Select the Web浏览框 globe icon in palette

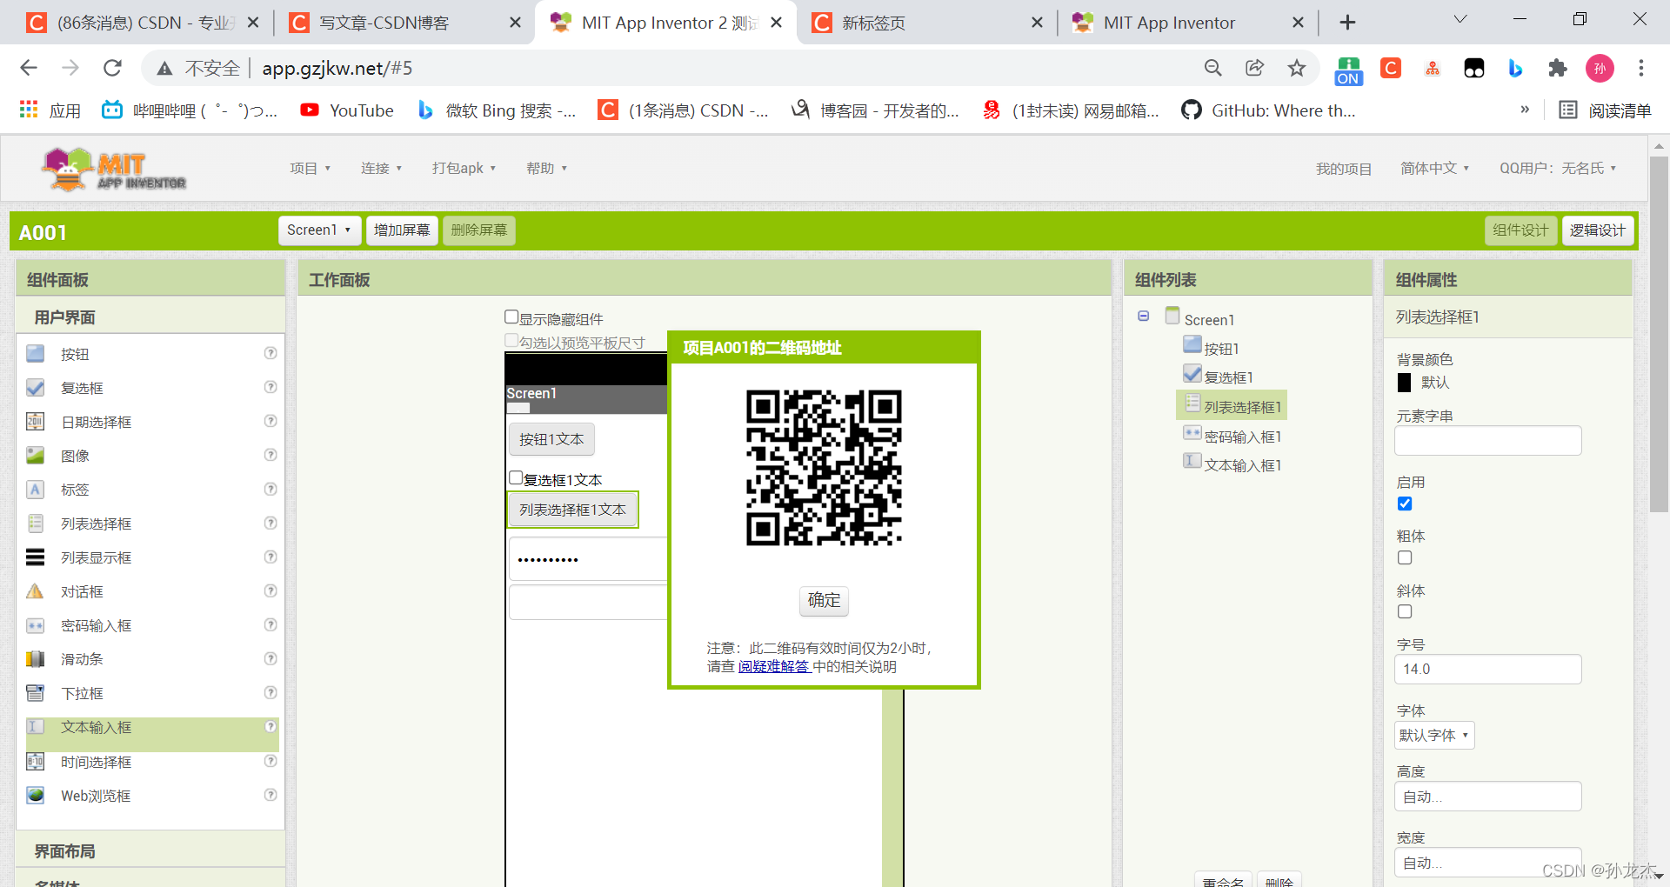pos(35,796)
